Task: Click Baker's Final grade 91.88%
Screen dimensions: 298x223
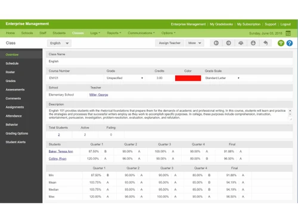Action: pyautogui.click(x=229, y=152)
